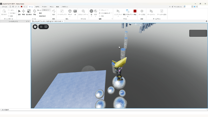
Task: Switch to the ホーム ribbon tab
Action: pyautogui.click(x=31, y=7)
